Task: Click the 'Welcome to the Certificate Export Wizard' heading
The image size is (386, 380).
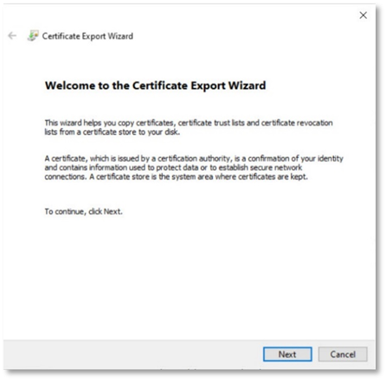Action: click(x=156, y=85)
